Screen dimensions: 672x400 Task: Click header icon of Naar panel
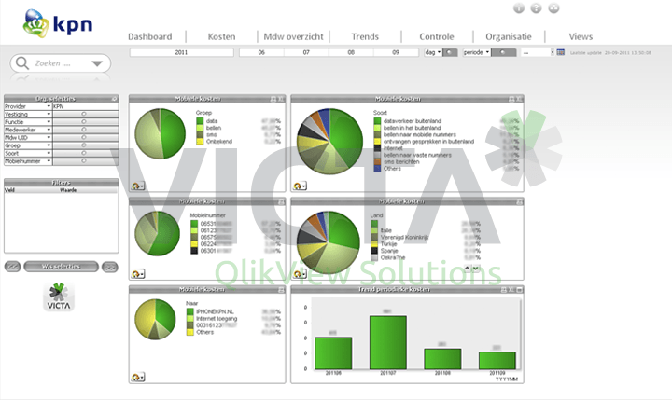pos(281,290)
